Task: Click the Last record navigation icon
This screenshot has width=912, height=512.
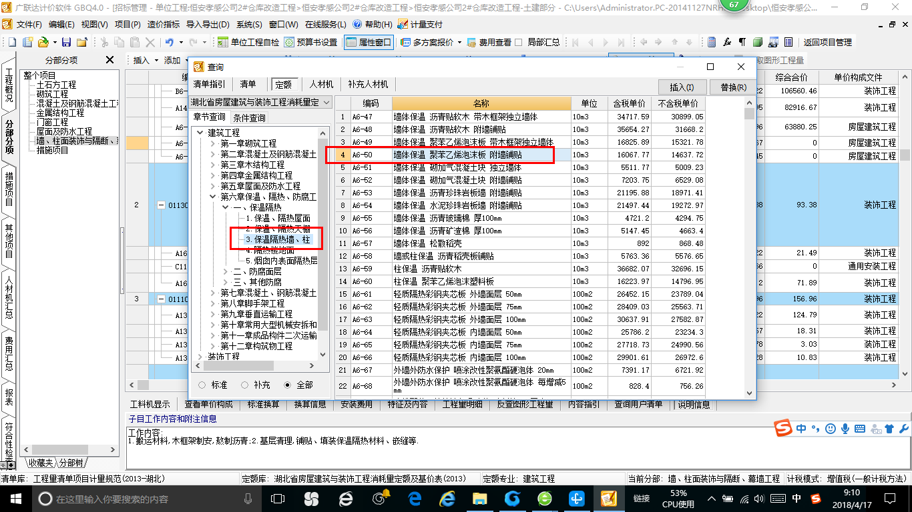Action: pos(622,42)
